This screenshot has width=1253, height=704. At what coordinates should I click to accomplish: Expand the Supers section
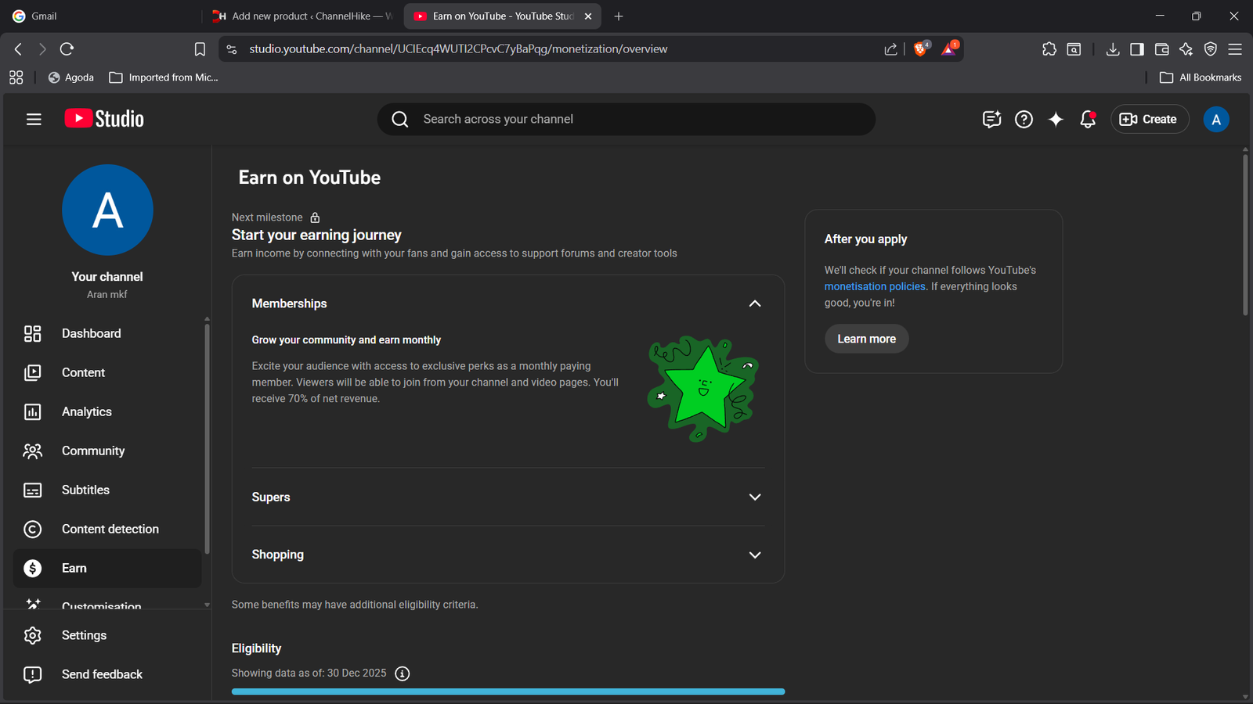point(754,497)
